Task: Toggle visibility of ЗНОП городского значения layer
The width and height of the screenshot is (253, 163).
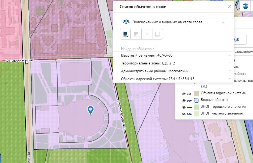Action: pos(184,107)
